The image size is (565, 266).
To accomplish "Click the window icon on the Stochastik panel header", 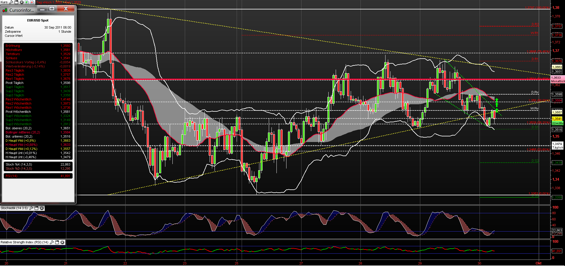I will (36, 208).
